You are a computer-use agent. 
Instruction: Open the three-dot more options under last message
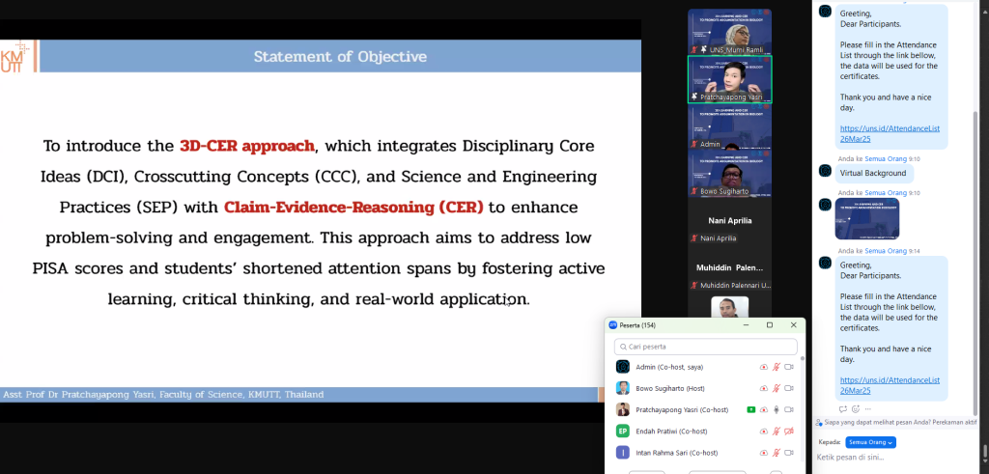pos(868,409)
